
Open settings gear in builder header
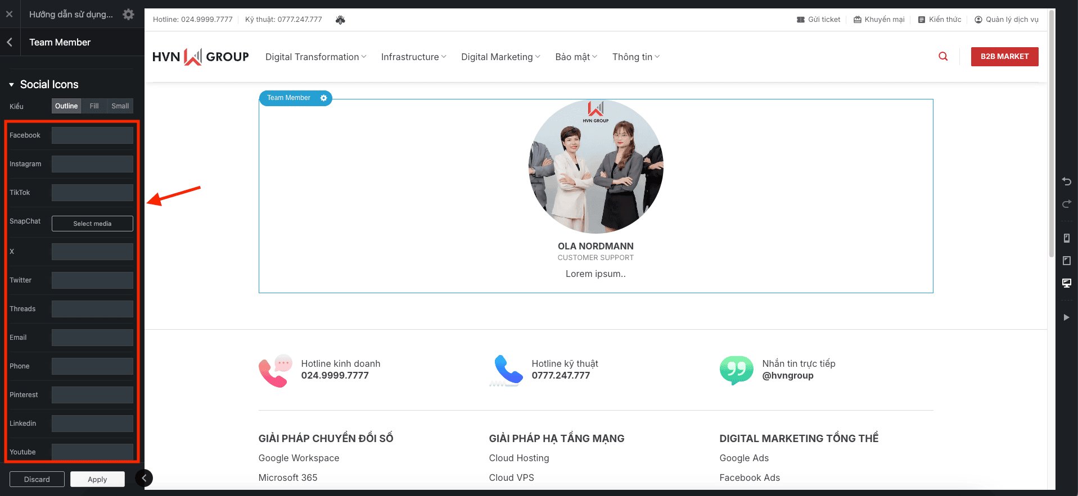pyautogui.click(x=128, y=15)
